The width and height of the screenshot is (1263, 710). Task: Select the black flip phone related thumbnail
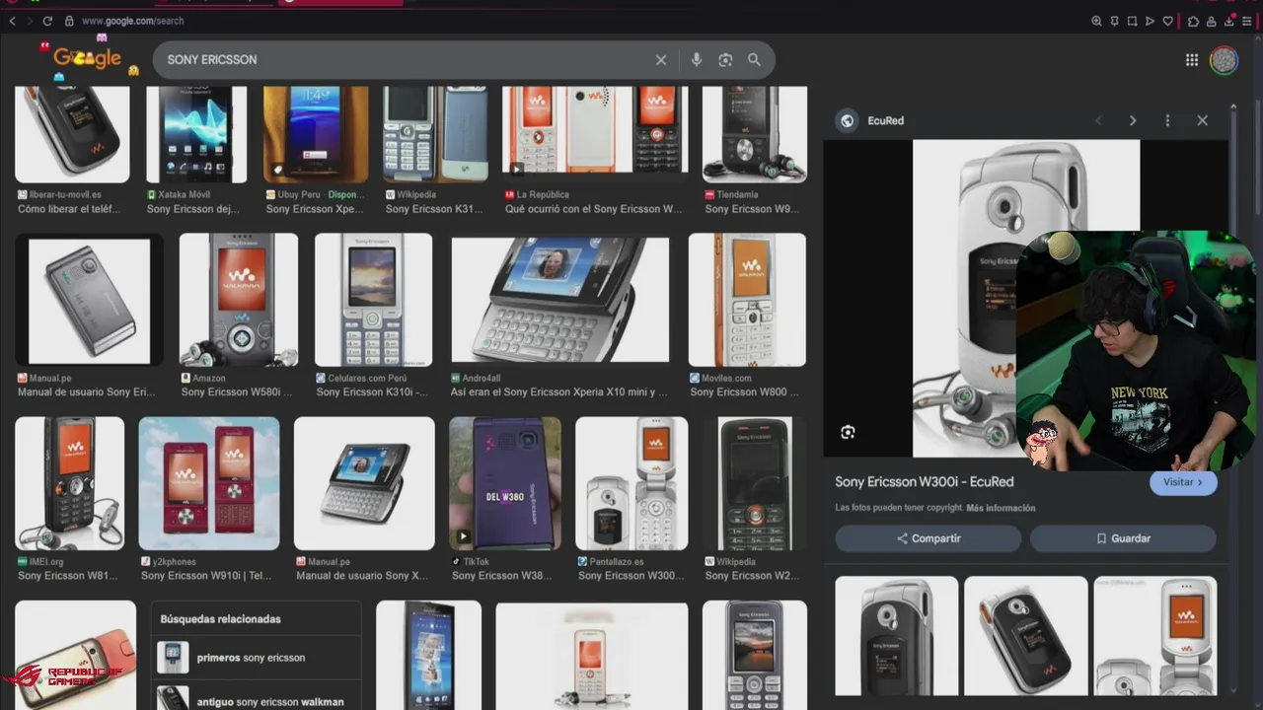click(x=897, y=636)
